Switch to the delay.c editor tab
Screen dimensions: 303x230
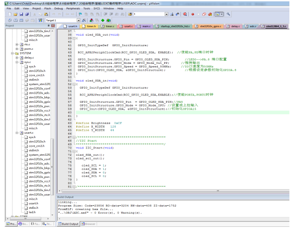[233, 26]
